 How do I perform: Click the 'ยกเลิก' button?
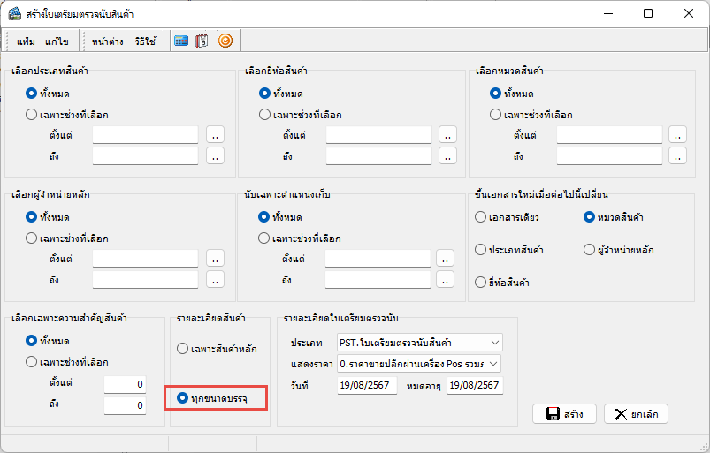point(636,414)
